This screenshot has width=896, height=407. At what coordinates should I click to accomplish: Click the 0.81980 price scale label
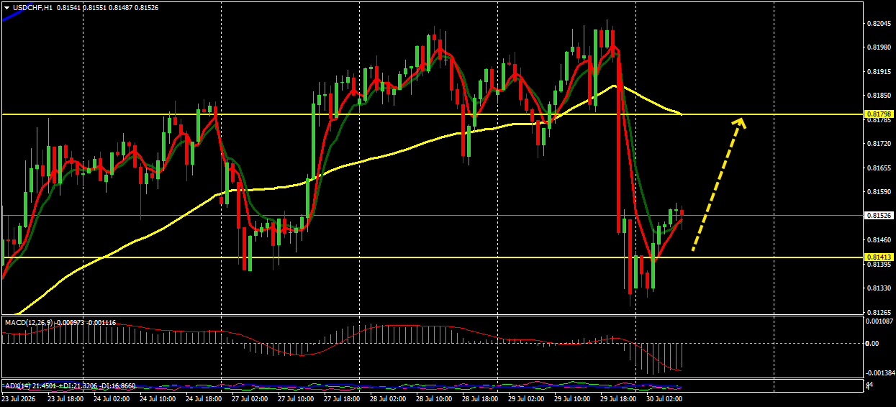click(x=879, y=47)
